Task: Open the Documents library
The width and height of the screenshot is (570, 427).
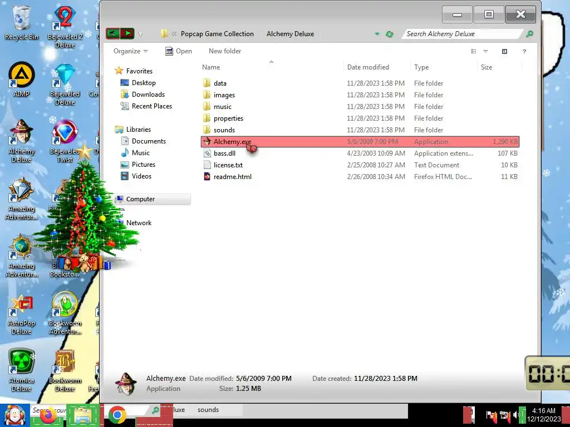Action: (x=143, y=141)
